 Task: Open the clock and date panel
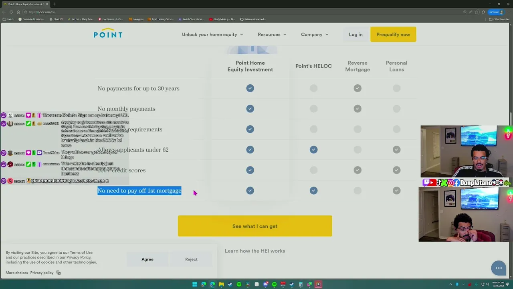pyautogui.click(x=498, y=284)
